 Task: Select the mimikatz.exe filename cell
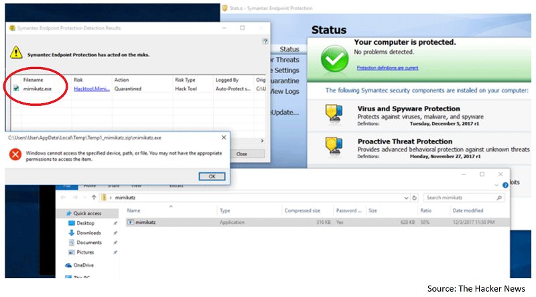(38, 88)
